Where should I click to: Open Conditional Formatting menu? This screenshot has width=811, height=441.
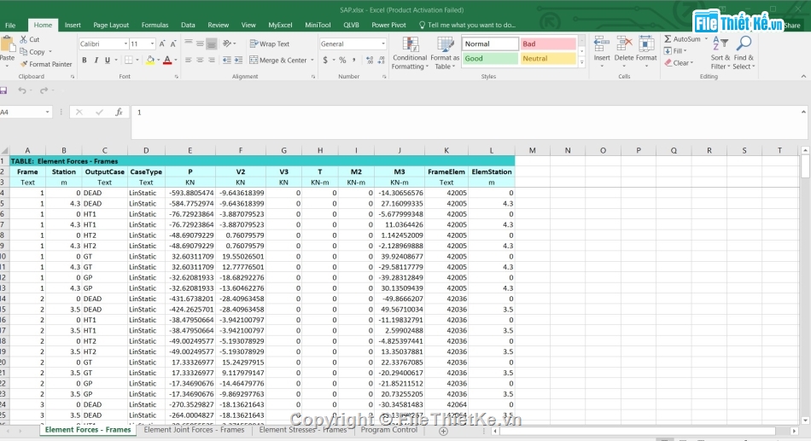click(410, 53)
